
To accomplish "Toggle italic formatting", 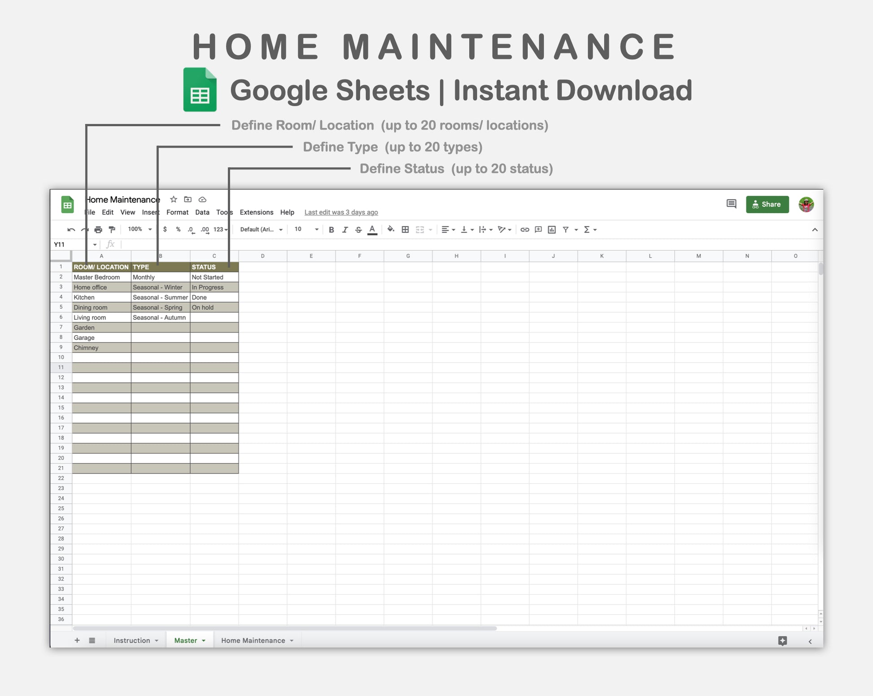I will tap(345, 230).
